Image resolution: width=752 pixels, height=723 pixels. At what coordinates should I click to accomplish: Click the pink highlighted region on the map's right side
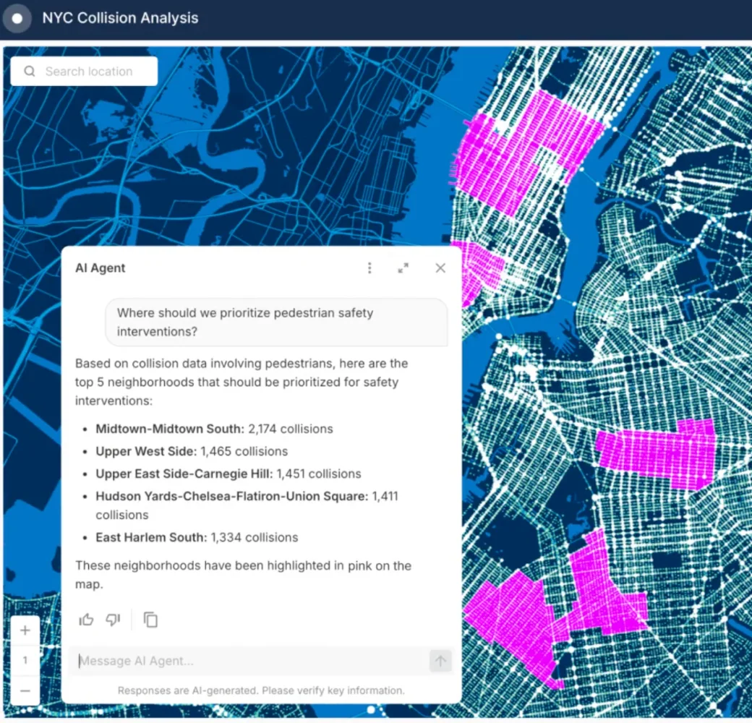[x=656, y=455]
